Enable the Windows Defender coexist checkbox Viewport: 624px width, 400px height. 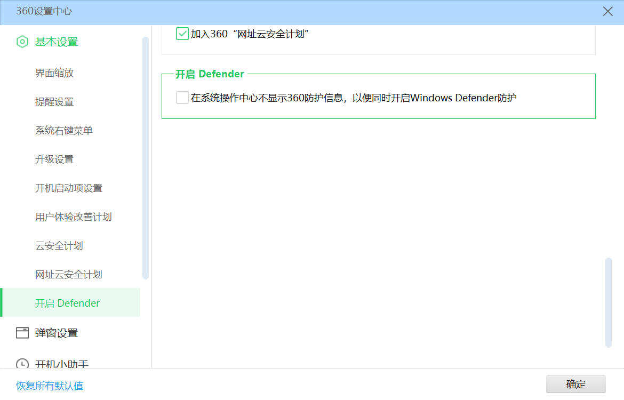(182, 98)
